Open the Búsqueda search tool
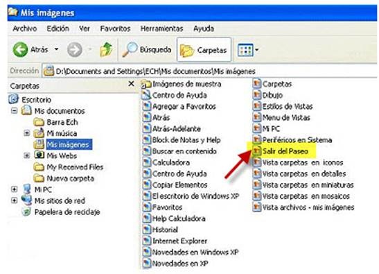 coord(147,50)
